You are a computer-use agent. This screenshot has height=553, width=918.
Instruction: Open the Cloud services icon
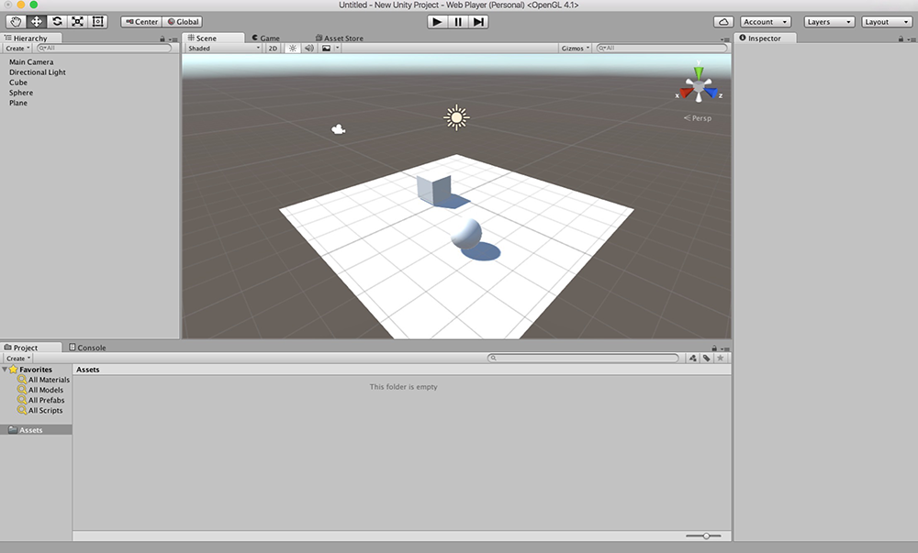pos(723,21)
